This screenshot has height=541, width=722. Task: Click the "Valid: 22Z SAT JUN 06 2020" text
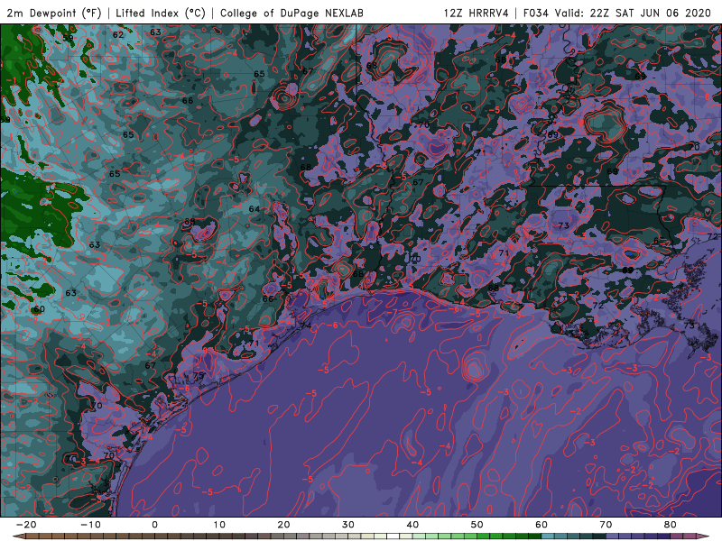(634, 13)
